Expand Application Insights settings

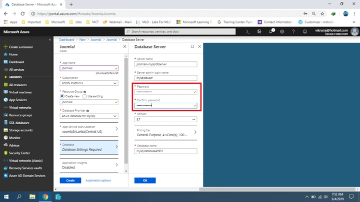coord(89,165)
